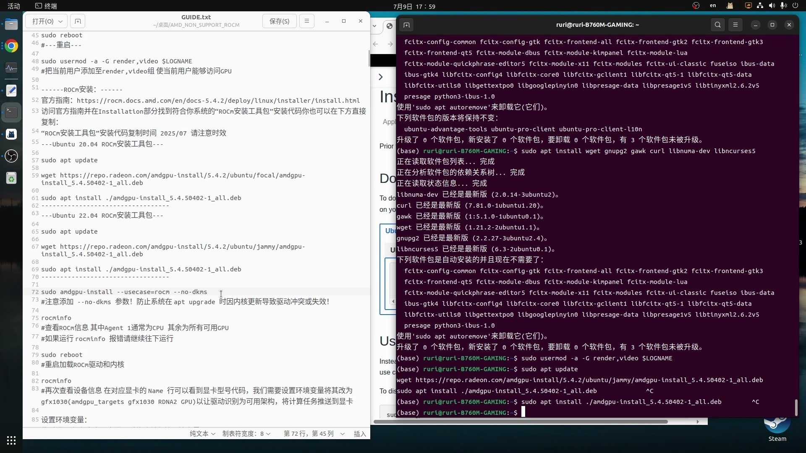Open the terminal (终端) app menu
This screenshot has width=806, height=453.
[46, 6]
